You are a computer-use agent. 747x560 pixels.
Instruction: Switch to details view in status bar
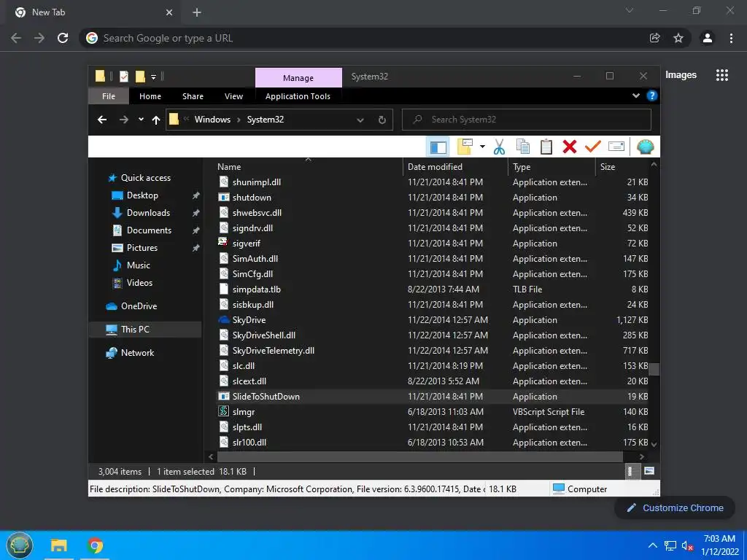[x=631, y=472]
